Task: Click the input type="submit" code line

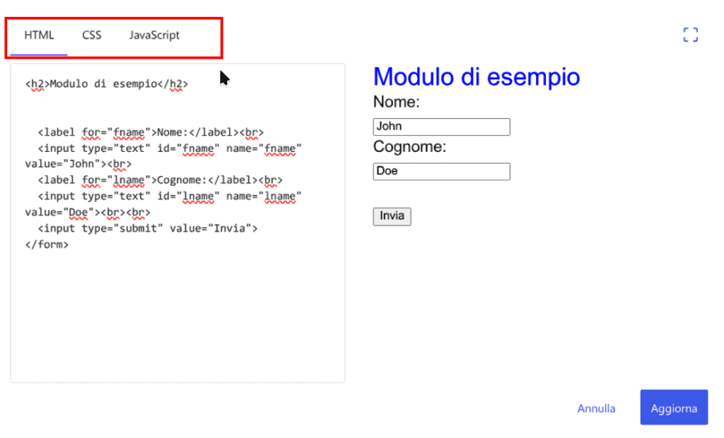Action: (x=148, y=228)
